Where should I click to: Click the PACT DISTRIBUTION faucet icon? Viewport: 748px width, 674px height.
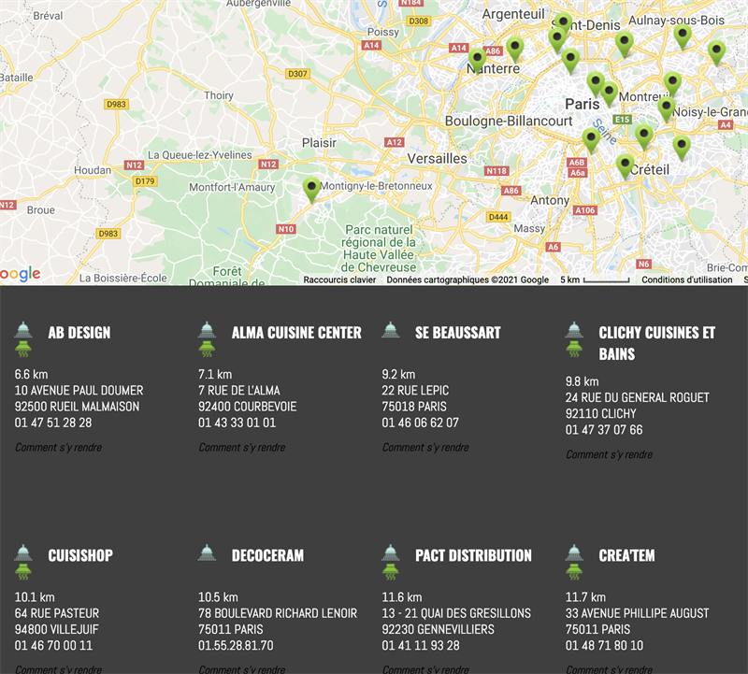tap(391, 552)
